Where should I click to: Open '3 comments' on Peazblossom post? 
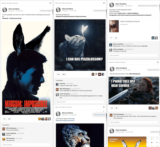click(x=59, y=80)
